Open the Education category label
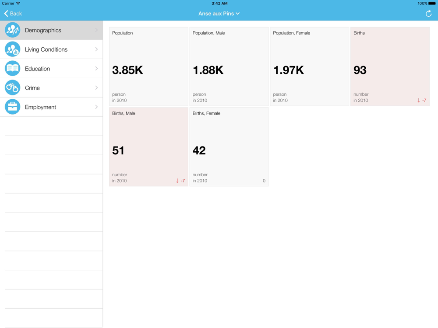 pos(37,69)
